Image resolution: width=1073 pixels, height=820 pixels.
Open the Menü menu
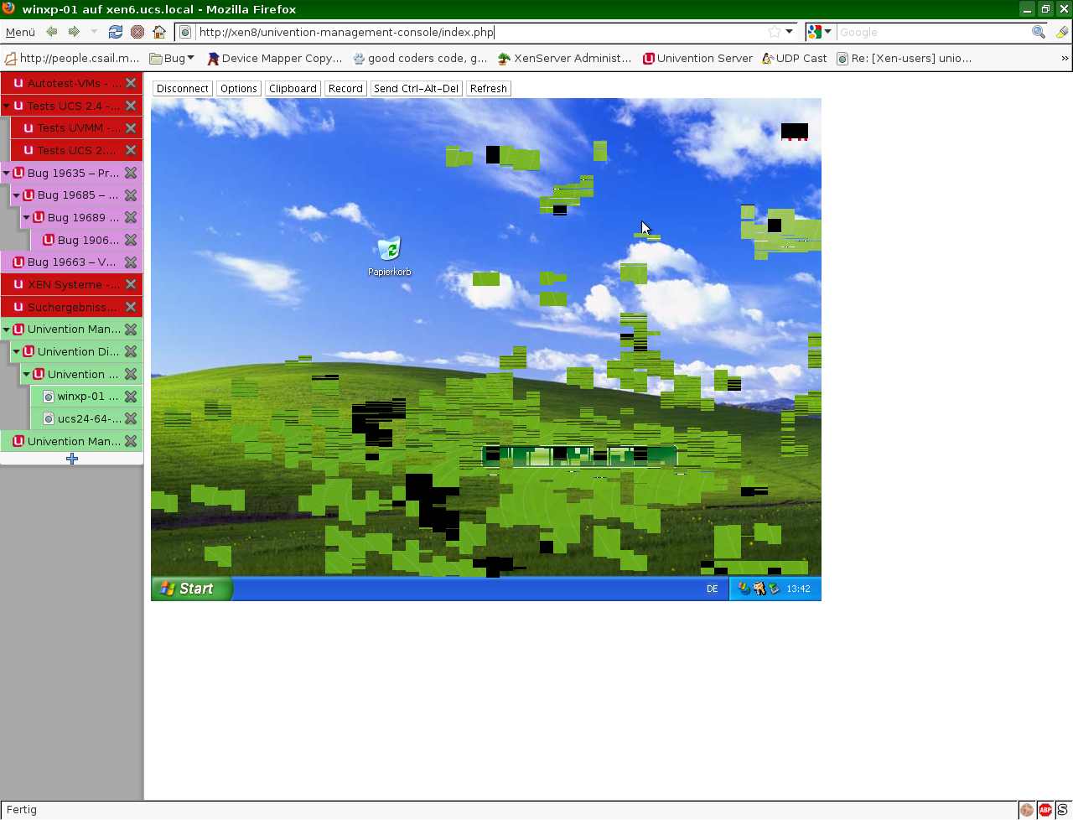tap(20, 32)
